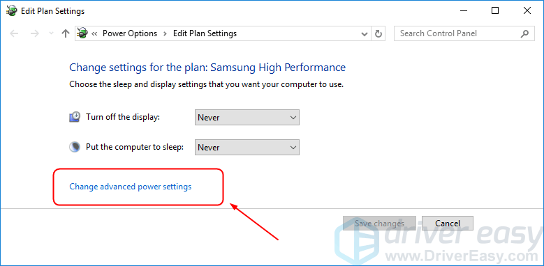Open the Put the computer to sleep dropdown
This screenshot has height=266, width=544.
tap(247, 148)
